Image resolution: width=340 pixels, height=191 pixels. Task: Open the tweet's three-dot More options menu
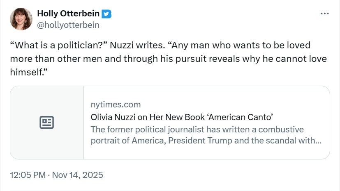tap(324, 14)
